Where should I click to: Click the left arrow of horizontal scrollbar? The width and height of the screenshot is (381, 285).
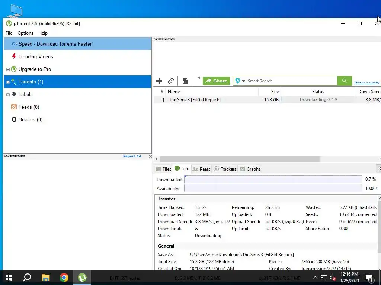tap(157, 159)
